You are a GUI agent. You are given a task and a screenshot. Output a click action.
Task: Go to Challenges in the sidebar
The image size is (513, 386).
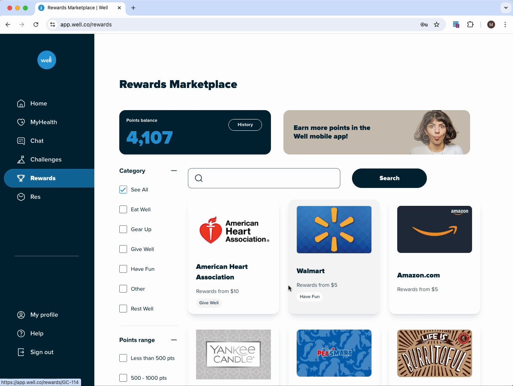click(46, 160)
